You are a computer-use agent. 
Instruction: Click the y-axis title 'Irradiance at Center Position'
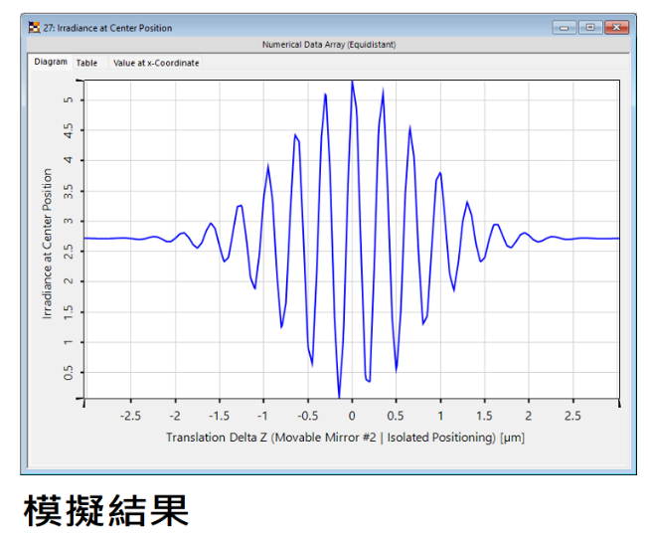point(47,244)
